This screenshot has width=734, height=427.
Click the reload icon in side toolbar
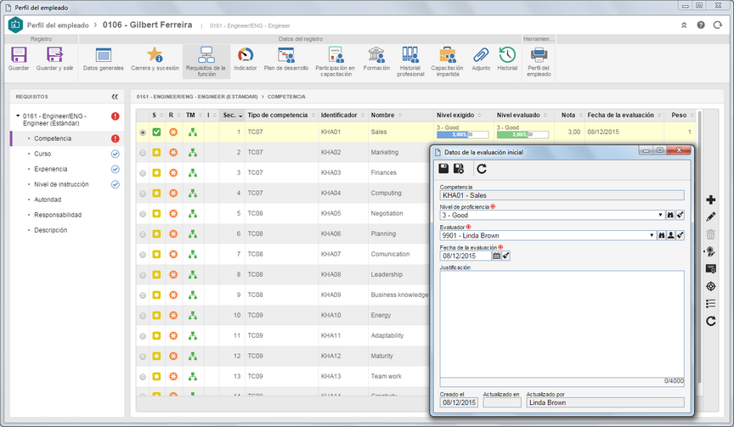click(710, 321)
